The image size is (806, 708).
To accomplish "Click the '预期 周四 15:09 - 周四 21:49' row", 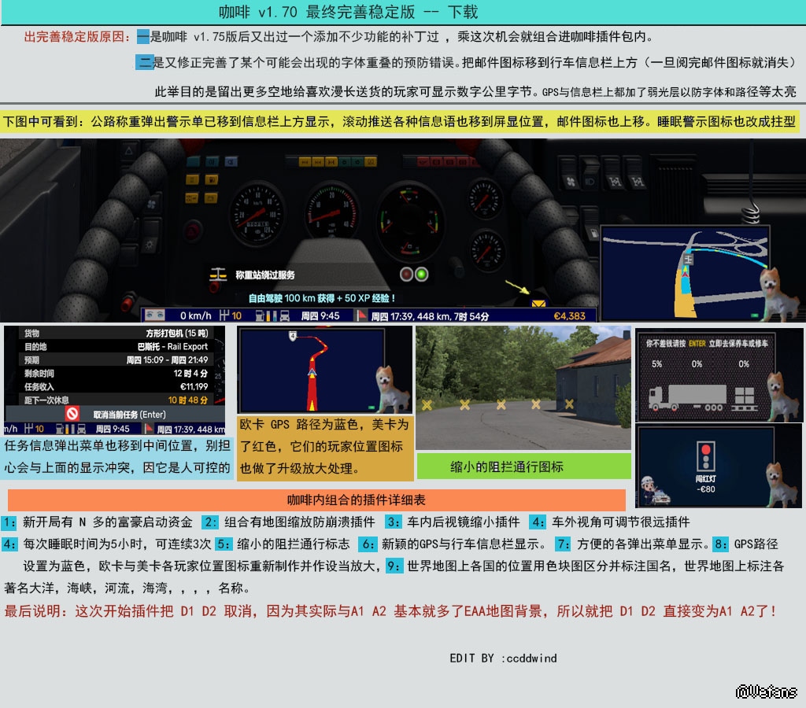I will (115, 360).
